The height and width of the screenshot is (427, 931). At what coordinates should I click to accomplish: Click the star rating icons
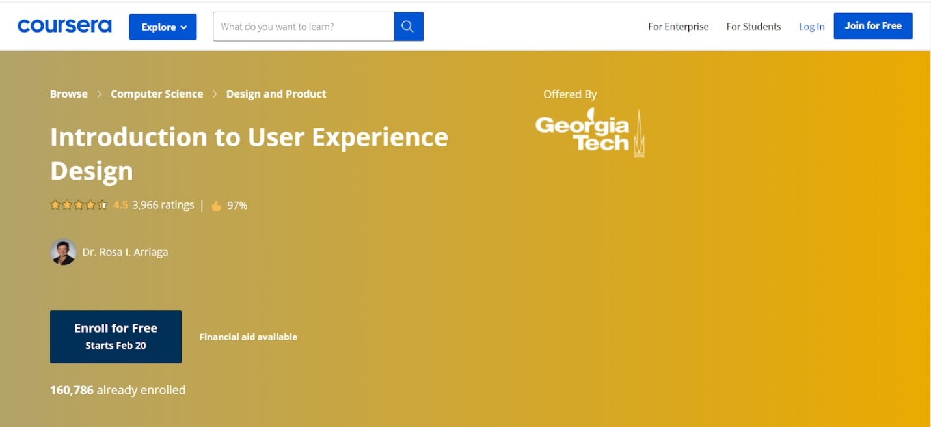coord(79,205)
